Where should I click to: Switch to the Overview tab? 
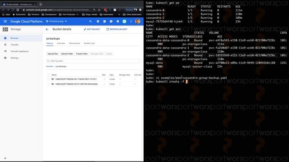click(61, 43)
